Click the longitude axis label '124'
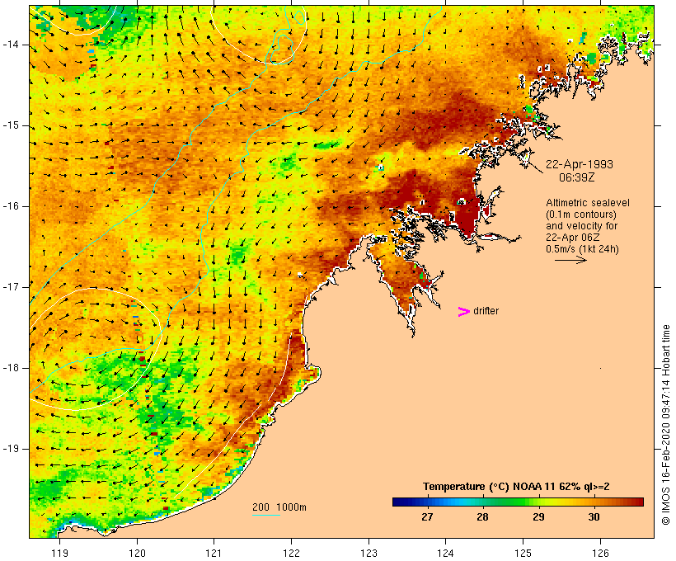The height and width of the screenshot is (561, 676). click(445, 553)
